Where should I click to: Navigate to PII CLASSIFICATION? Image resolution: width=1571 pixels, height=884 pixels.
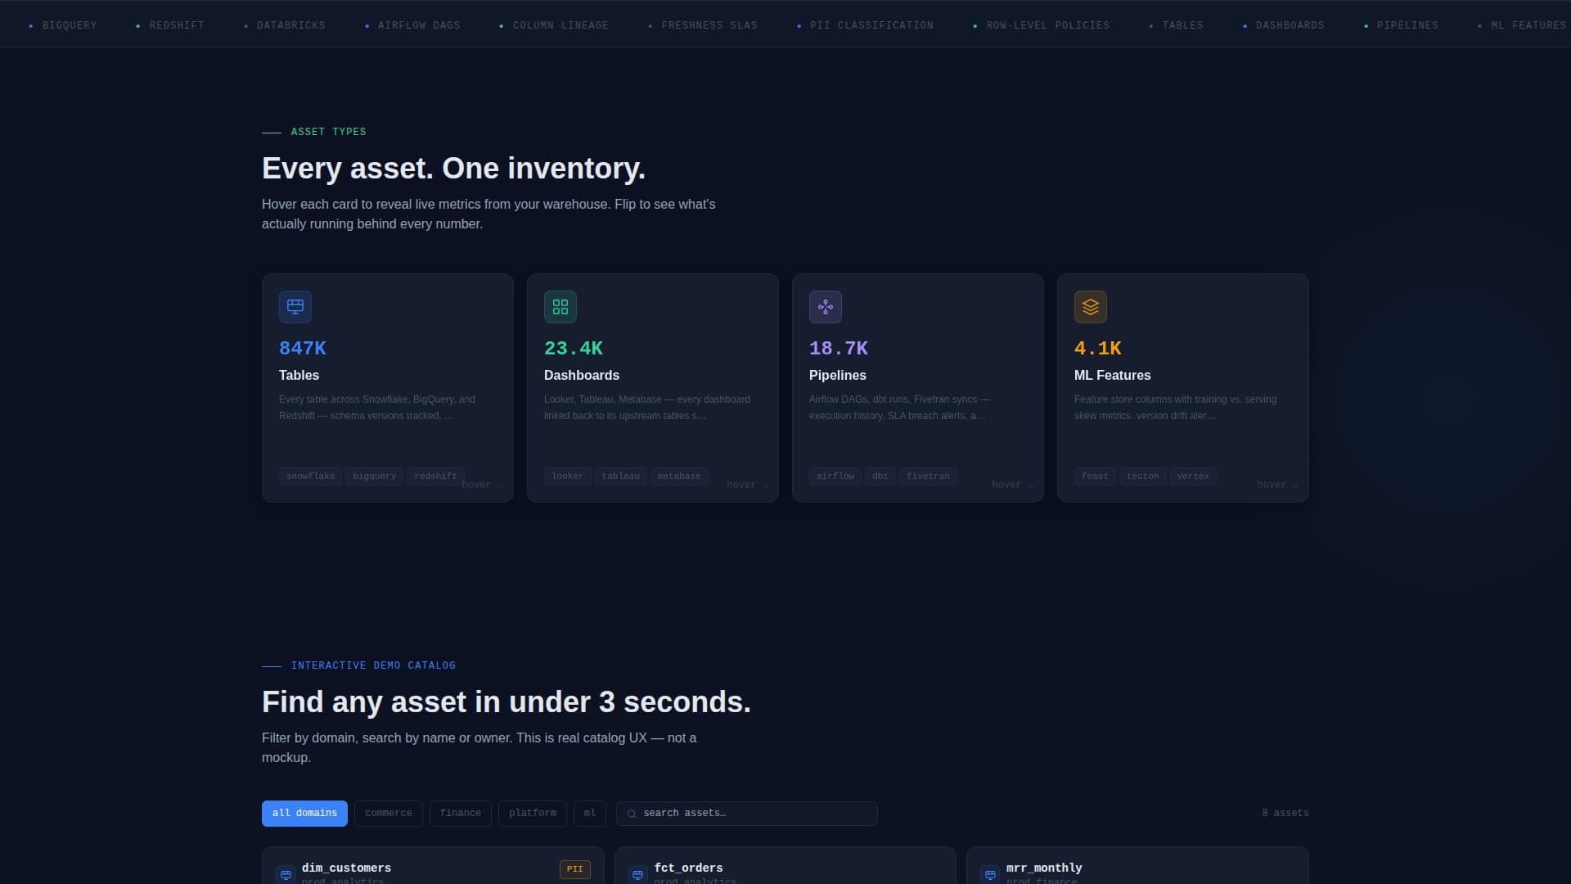(x=871, y=25)
